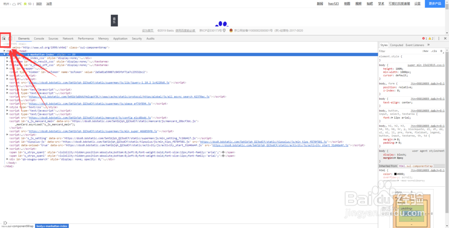Click the red error count indicator
The width and height of the screenshot is (449, 228).
pos(425,38)
